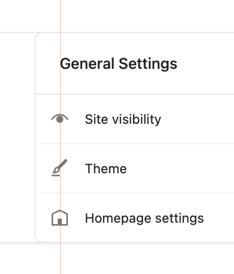Screen dimensions: 234x274
Task: Click the pupil of the eye icon
Action: [x=60, y=120]
